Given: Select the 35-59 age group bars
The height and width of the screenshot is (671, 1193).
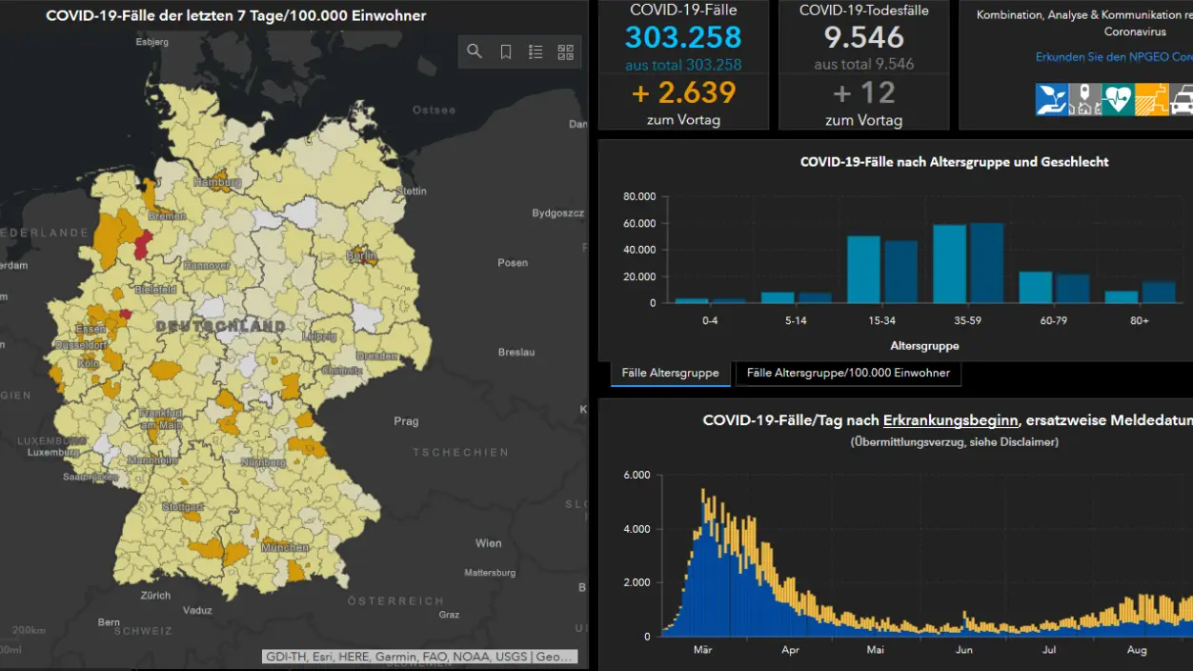Looking at the screenshot, I should pyautogui.click(x=967, y=263).
